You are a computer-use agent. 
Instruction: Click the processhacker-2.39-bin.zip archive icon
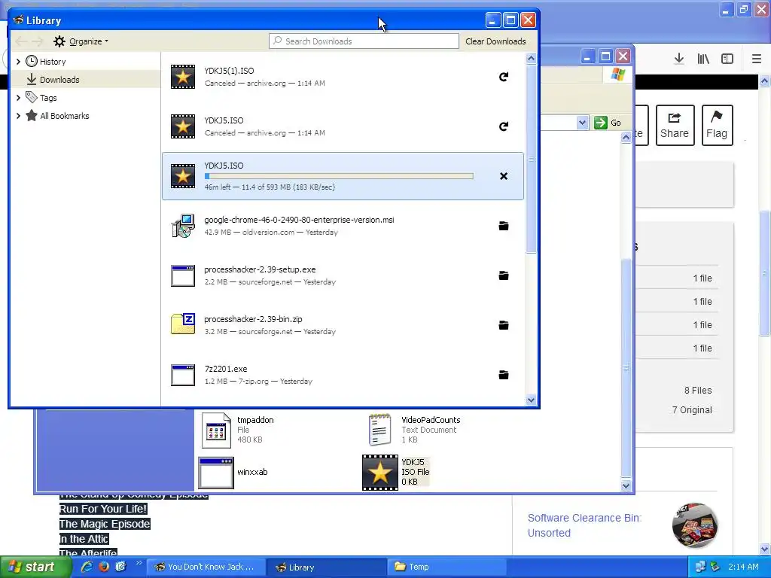pos(183,325)
